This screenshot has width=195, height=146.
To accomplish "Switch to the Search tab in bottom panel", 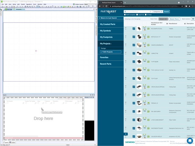I will click(x=6, y=142).
